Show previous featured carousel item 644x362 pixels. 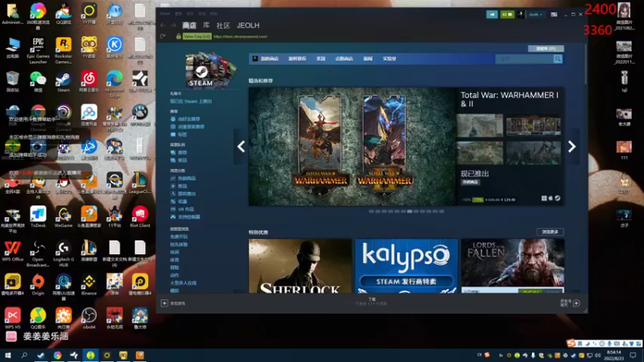[241, 146]
